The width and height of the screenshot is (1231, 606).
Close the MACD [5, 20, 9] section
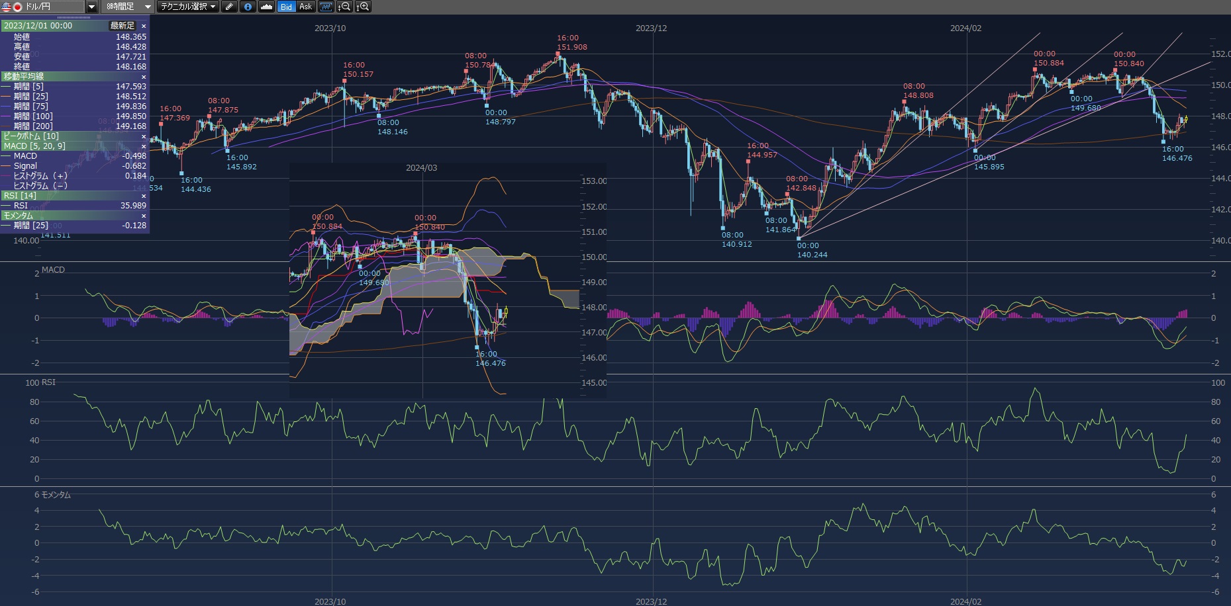[144, 146]
